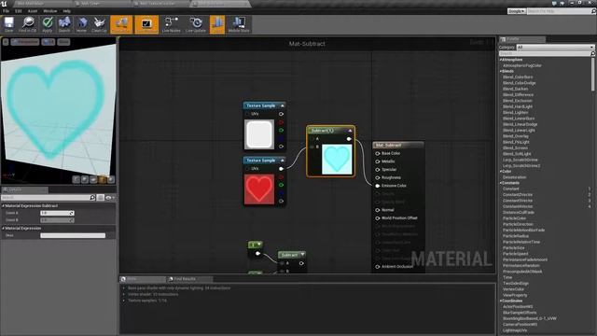
Task: Switch to the Stats tab below the graph
Action: 143,279
